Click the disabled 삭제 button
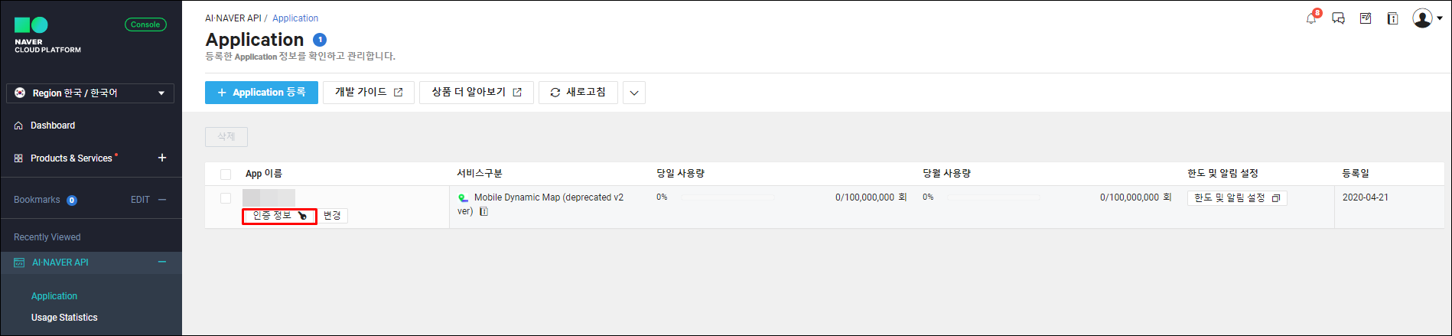 [x=226, y=137]
